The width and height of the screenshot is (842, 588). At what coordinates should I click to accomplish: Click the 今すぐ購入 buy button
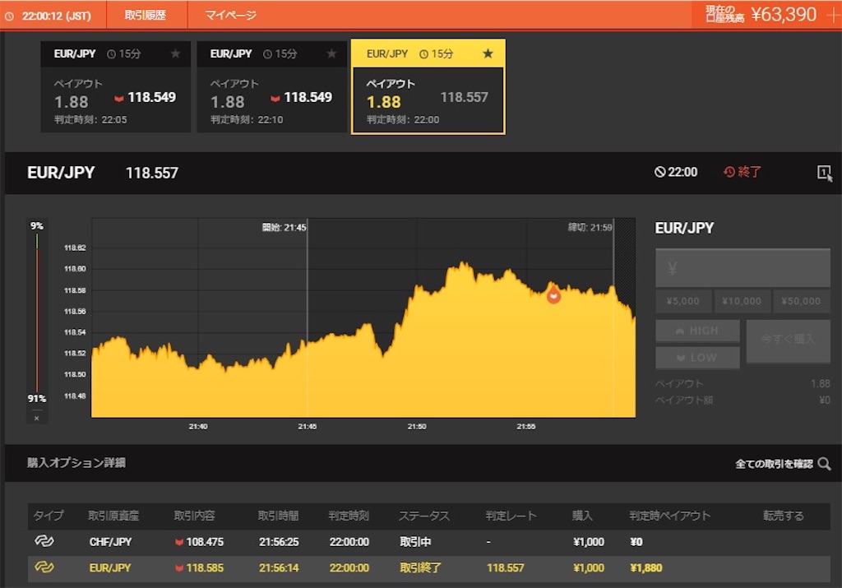click(x=789, y=340)
